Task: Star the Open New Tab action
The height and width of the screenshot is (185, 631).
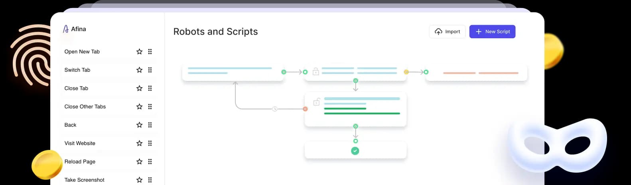Action: click(139, 51)
